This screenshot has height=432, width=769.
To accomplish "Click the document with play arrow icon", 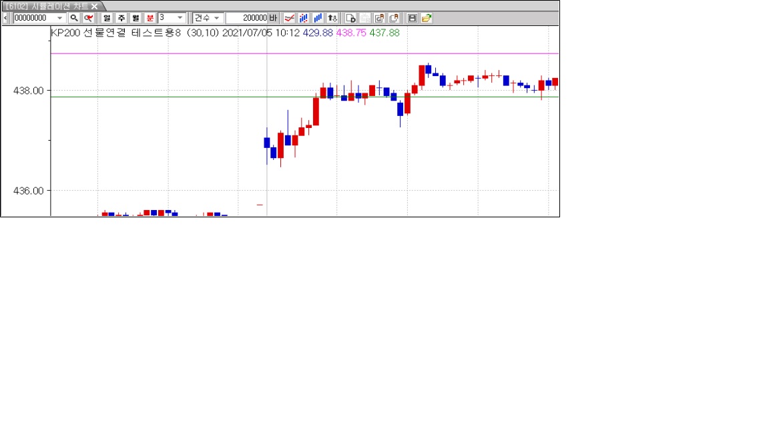I will (x=350, y=18).
